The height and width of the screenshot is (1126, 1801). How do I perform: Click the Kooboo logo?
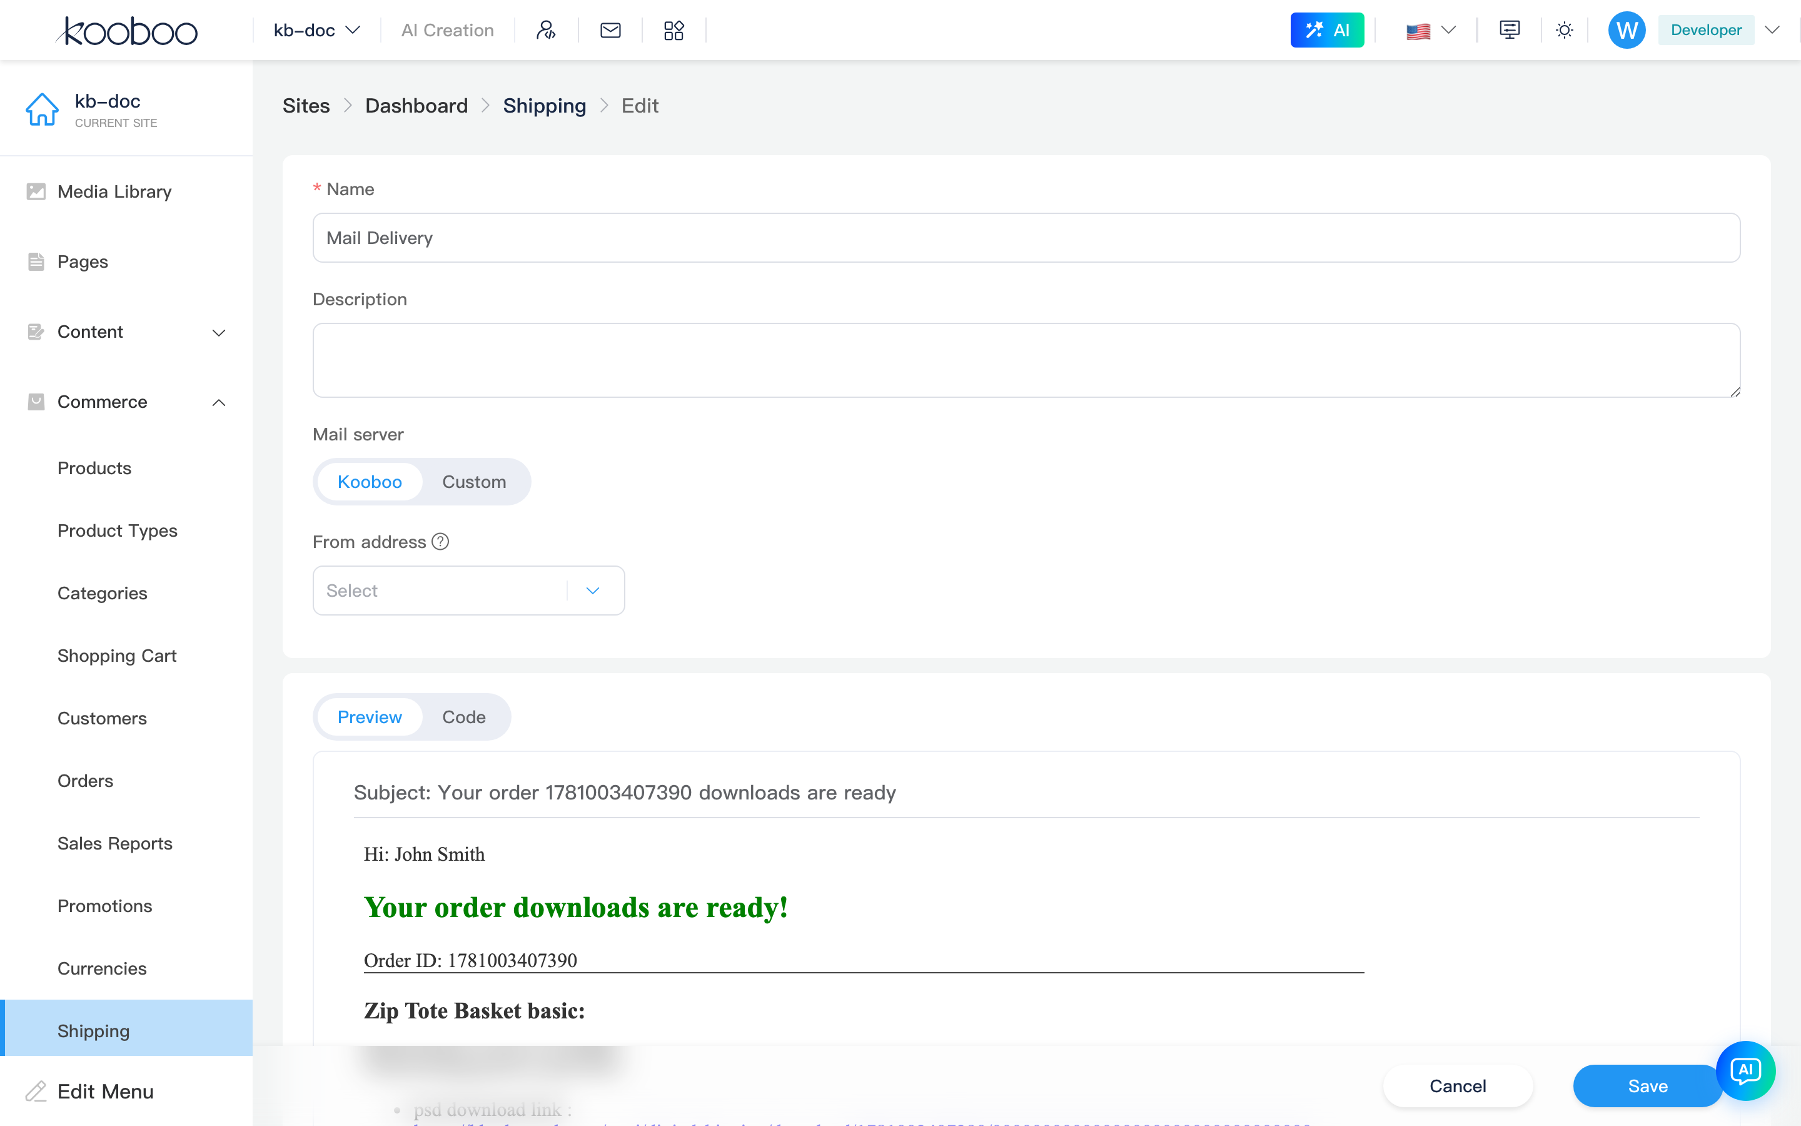coord(126,31)
